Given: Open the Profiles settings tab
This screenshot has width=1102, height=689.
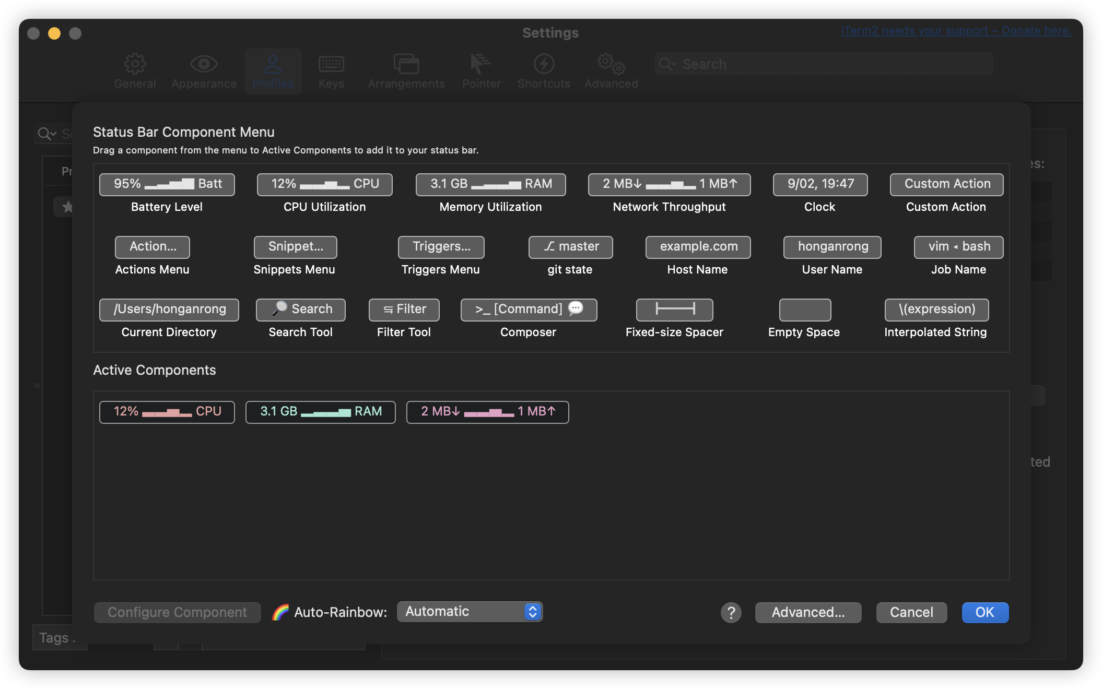Looking at the screenshot, I should pos(273,72).
